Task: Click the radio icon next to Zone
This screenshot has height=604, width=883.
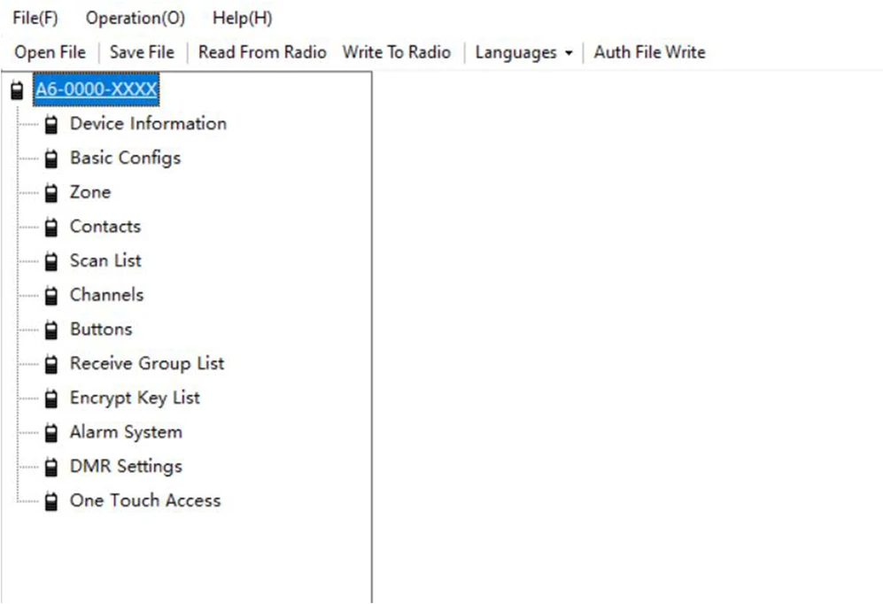Action: 51,193
